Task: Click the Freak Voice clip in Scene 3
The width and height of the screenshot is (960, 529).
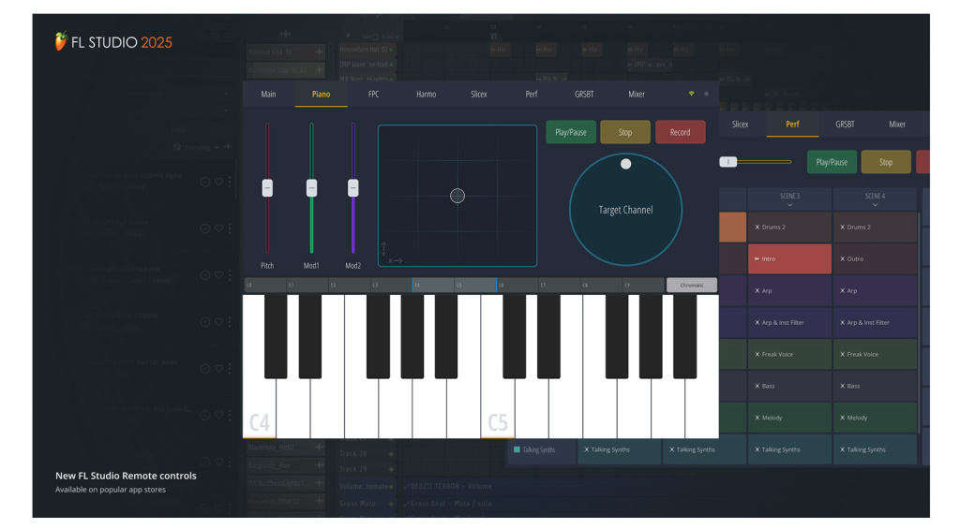Action: point(789,355)
